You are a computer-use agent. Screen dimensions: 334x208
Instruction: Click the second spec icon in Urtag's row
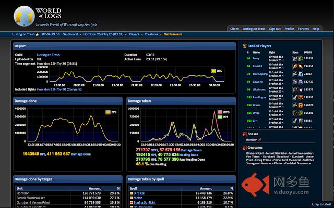[301, 113]
